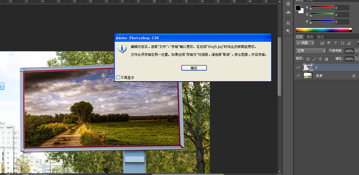Viewport: 359px width, 175px height.
Task: Toggle the type layer filter icon
Action: coord(336,43)
